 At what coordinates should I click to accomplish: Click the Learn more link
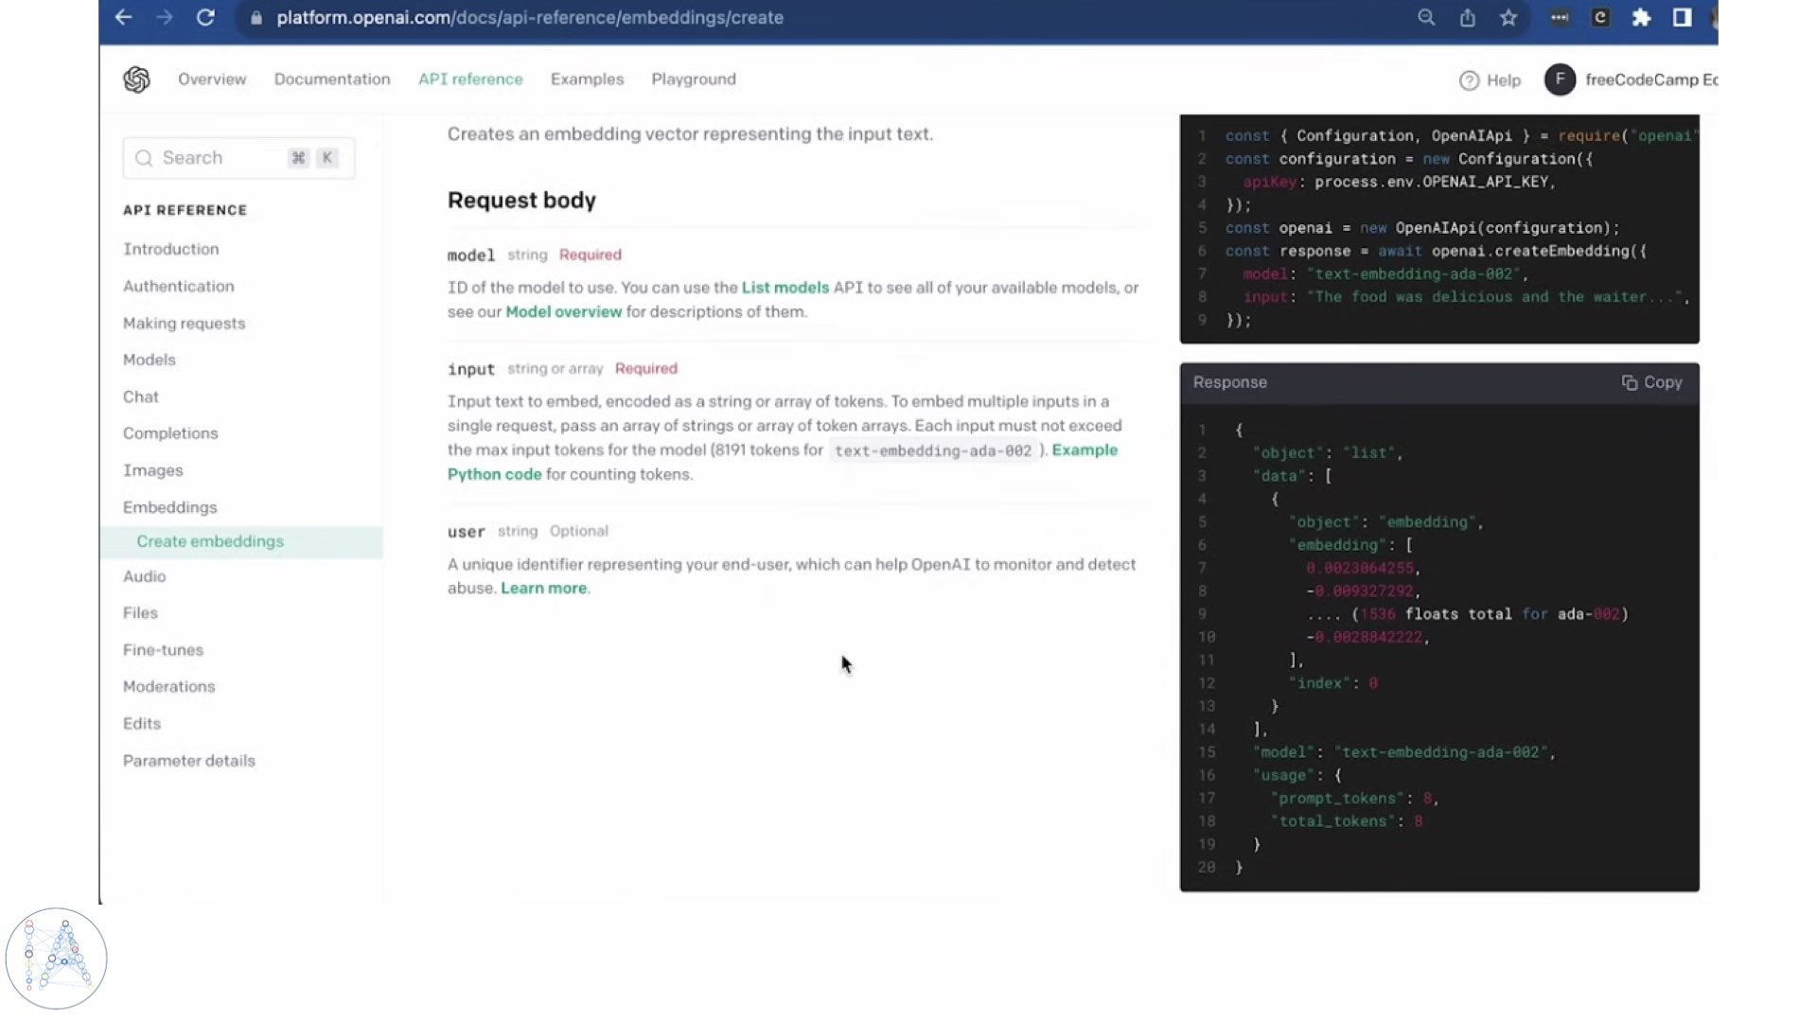[543, 589]
